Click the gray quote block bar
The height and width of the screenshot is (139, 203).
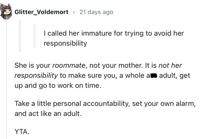coord(20,36)
